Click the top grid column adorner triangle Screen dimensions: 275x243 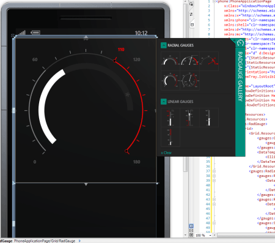(86, 37)
